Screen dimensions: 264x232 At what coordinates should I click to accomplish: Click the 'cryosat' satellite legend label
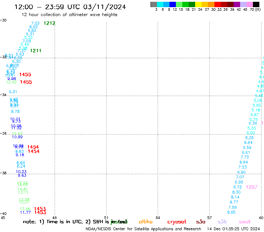pos(177,222)
